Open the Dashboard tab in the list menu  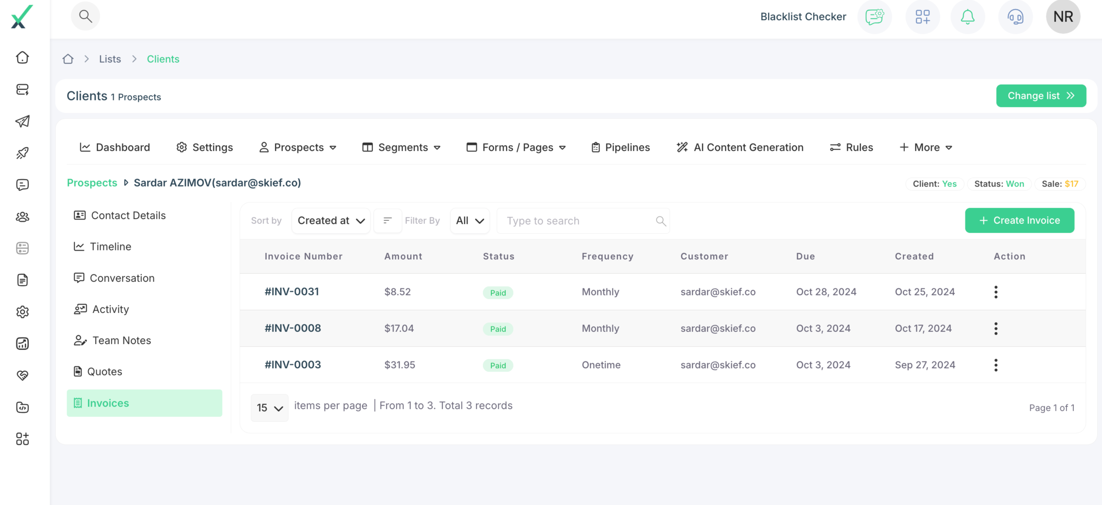coord(115,147)
